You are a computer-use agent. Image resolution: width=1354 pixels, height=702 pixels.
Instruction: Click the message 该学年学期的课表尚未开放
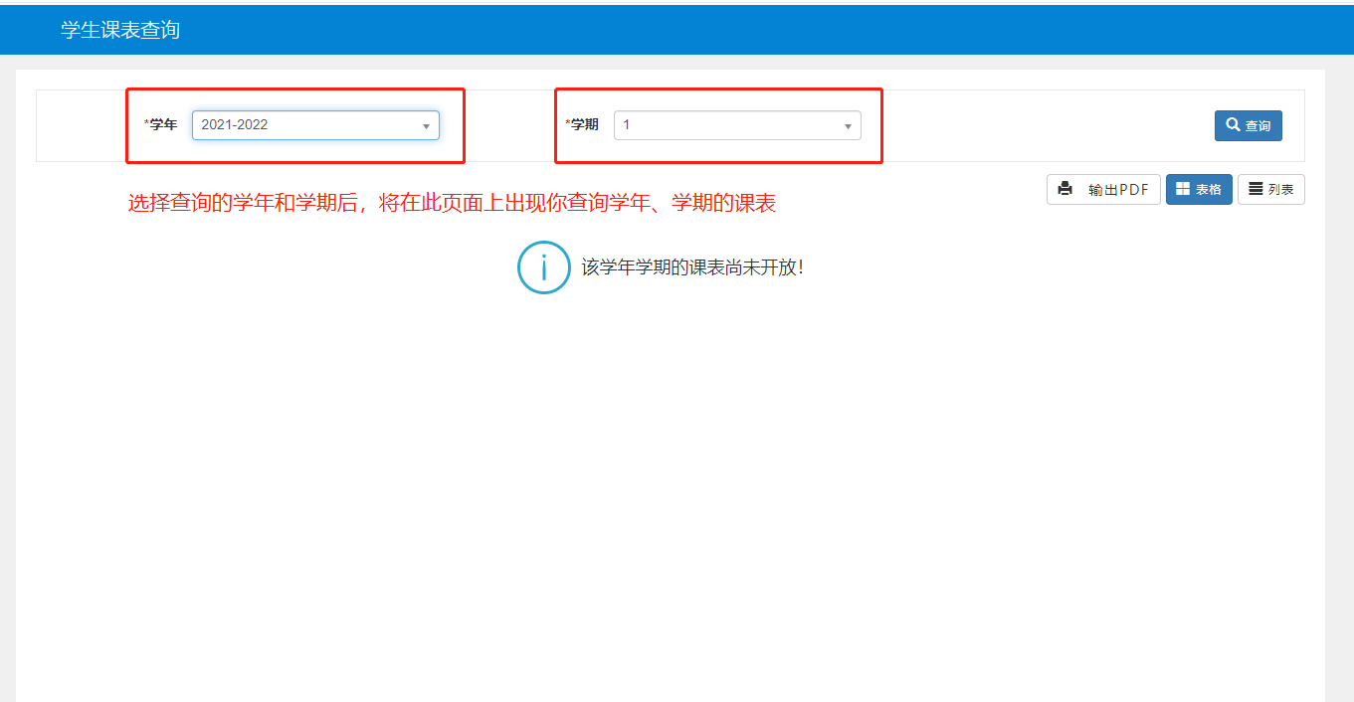click(691, 267)
